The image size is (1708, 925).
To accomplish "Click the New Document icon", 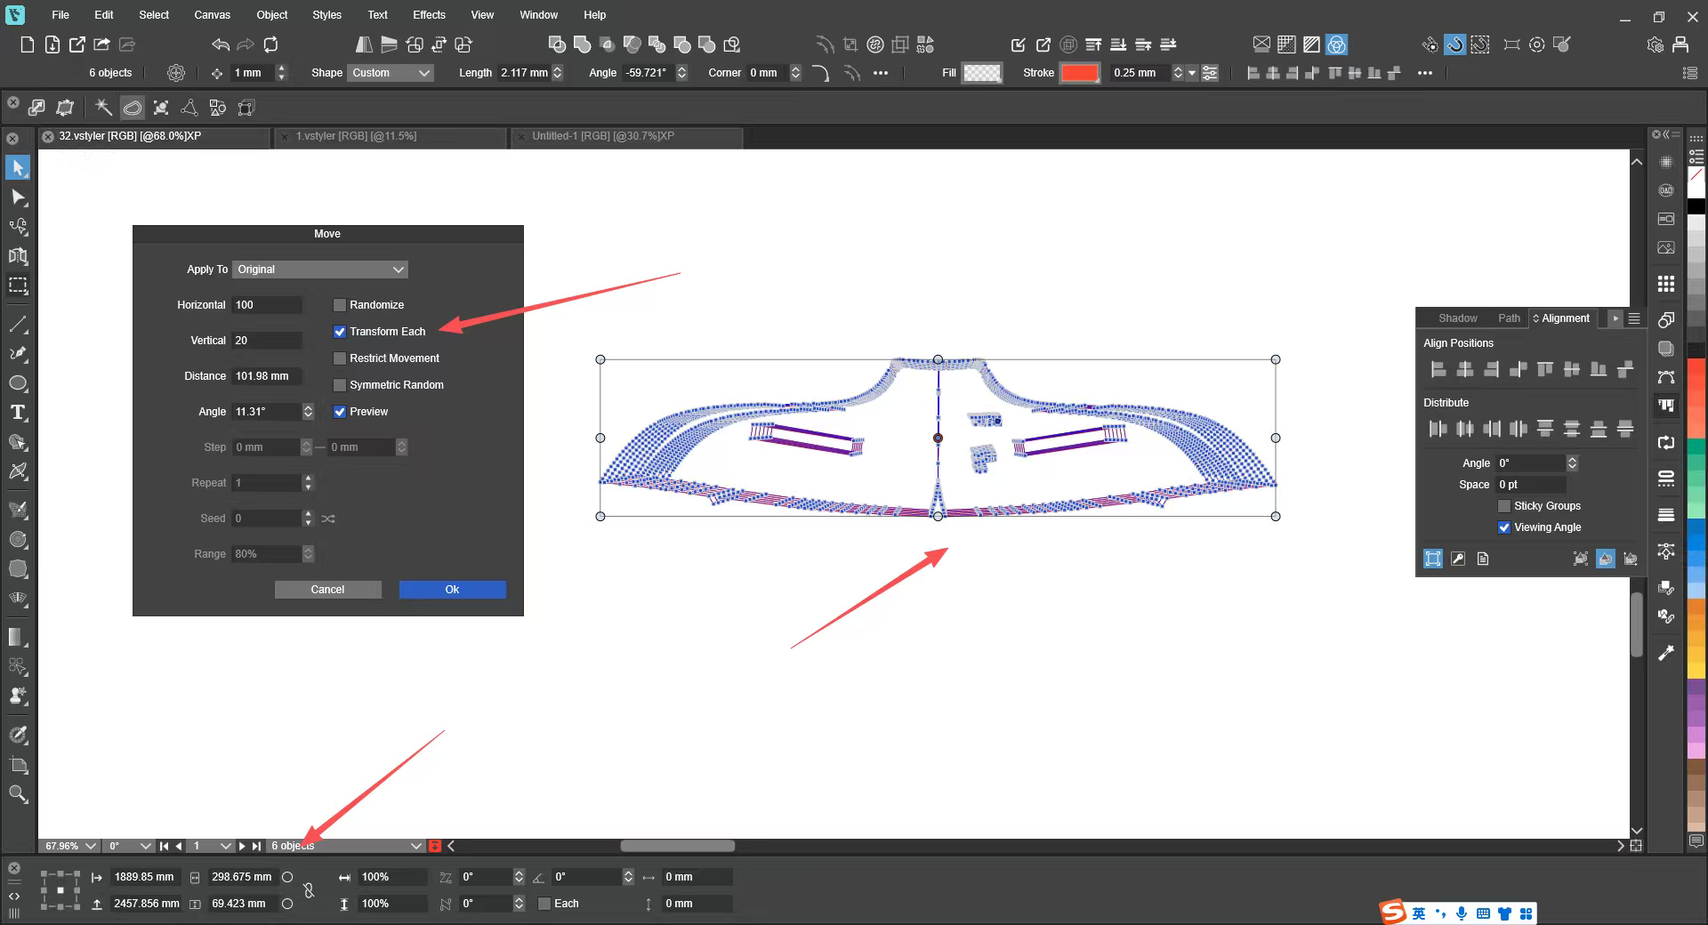I will 28,44.
